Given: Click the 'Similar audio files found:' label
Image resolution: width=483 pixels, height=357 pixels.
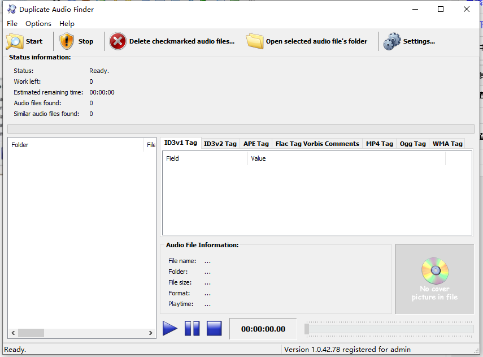Looking at the screenshot, I should click(46, 114).
